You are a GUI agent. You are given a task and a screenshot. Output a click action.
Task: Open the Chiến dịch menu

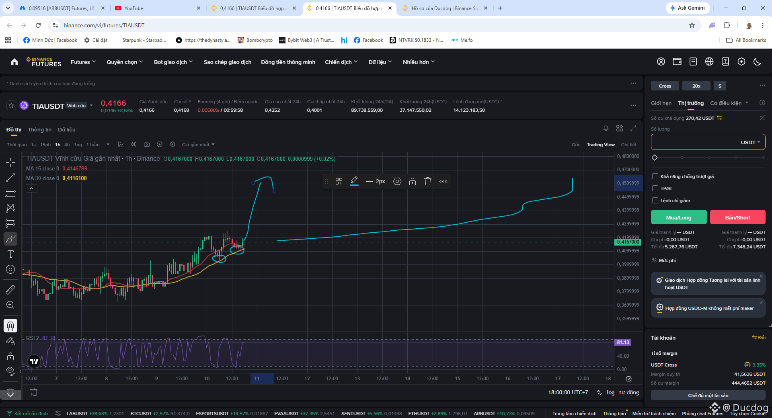pyautogui.click(x=341, y=62)
